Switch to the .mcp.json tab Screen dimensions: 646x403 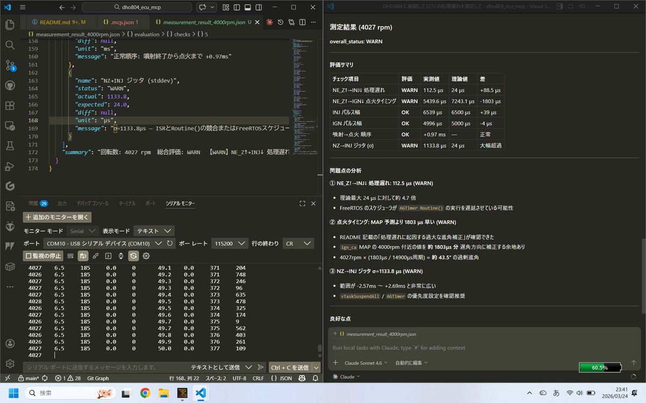(123, 22)
